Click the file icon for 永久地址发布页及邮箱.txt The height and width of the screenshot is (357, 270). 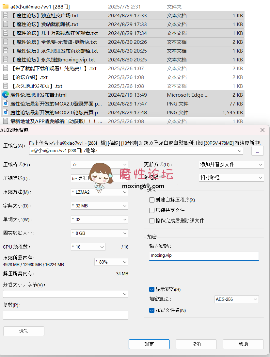tap(6, 51)
